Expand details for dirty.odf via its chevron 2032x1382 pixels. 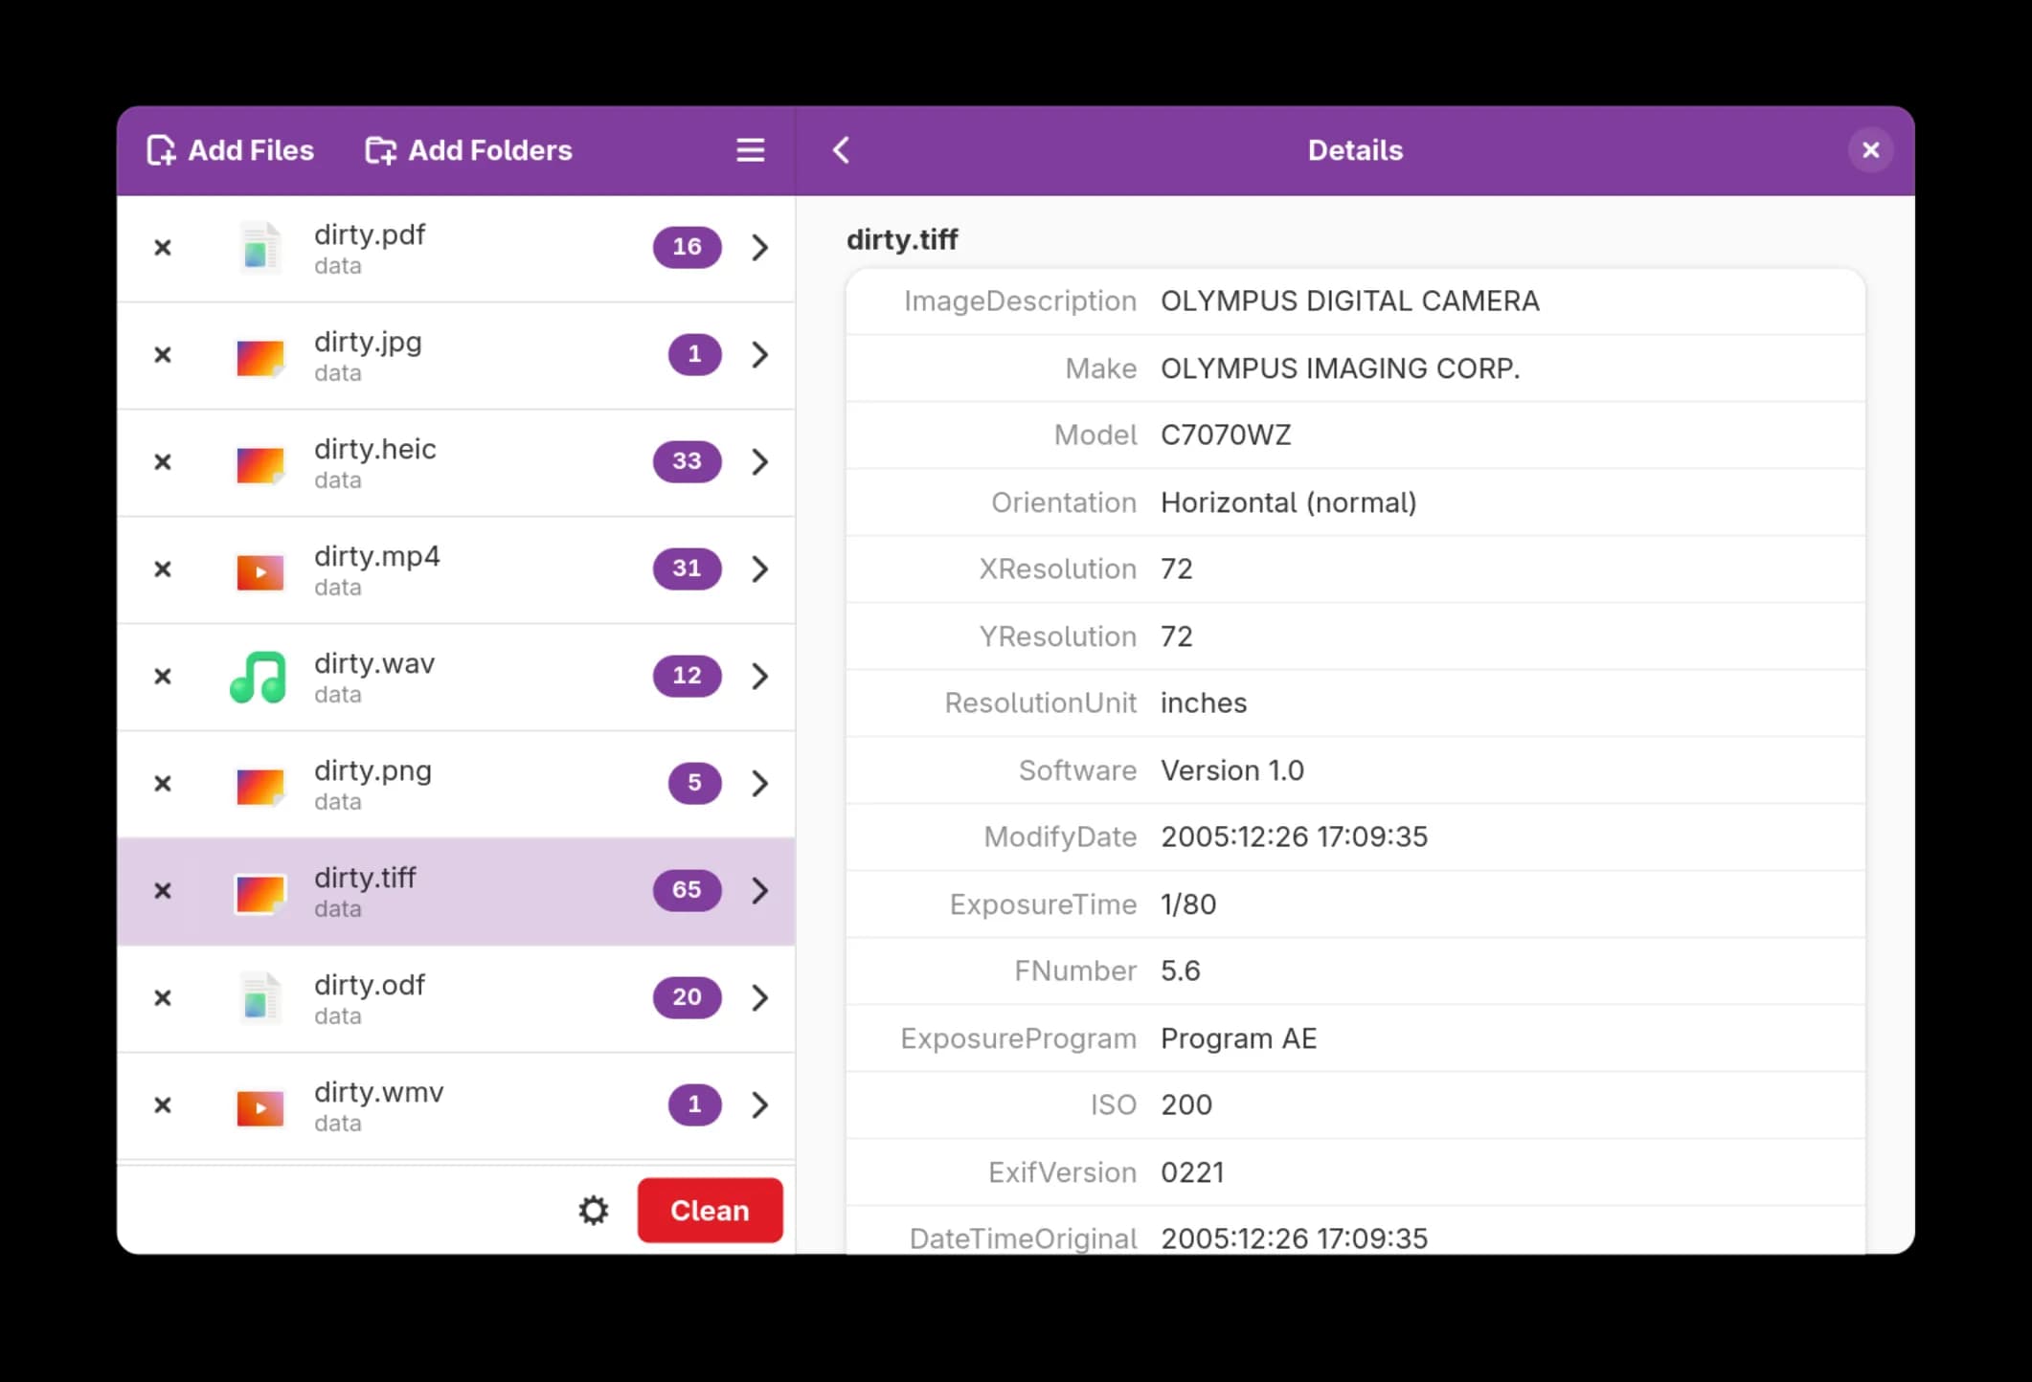pyautogui.click(x=760, y=998)
